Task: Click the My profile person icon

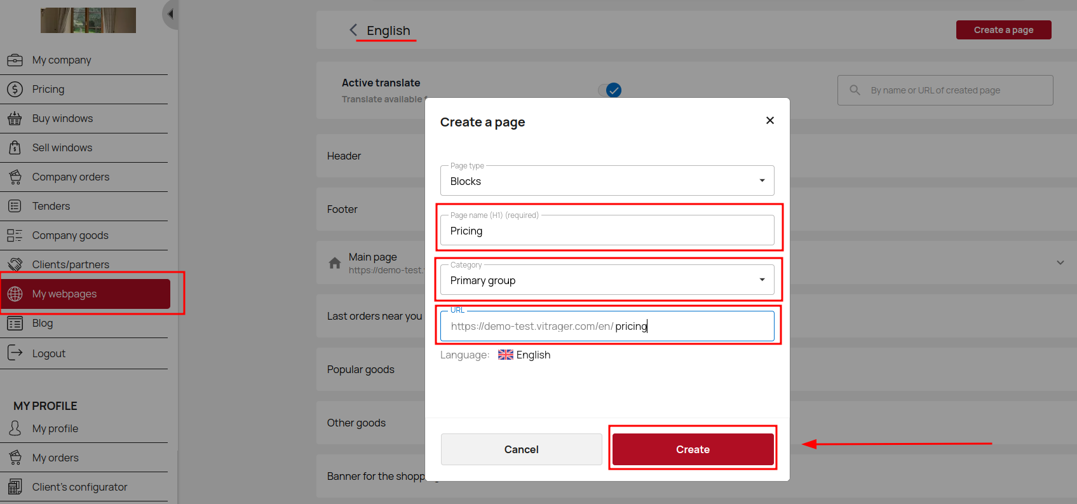Action: pyautogui.click(x=15, y=428)
